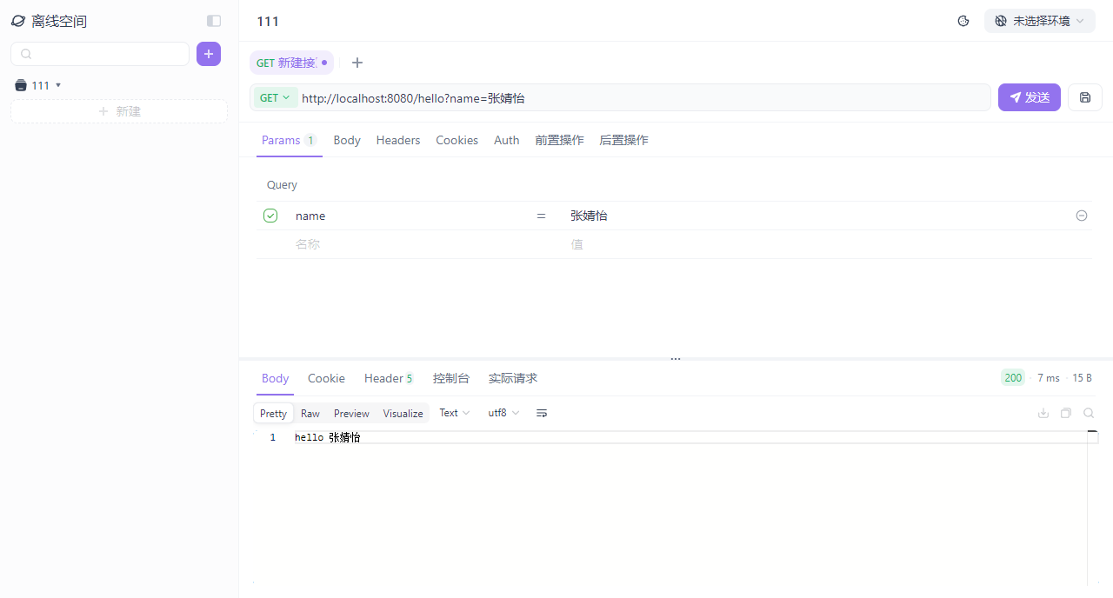Click the save icon next to Send

[x=1085, y=97]
